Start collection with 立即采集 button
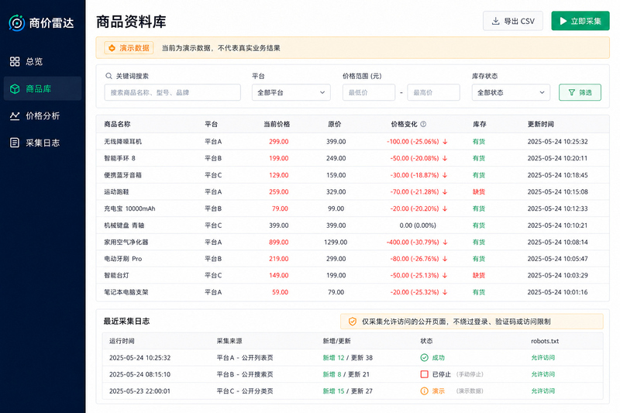620x413 pixels. [580, 21]
